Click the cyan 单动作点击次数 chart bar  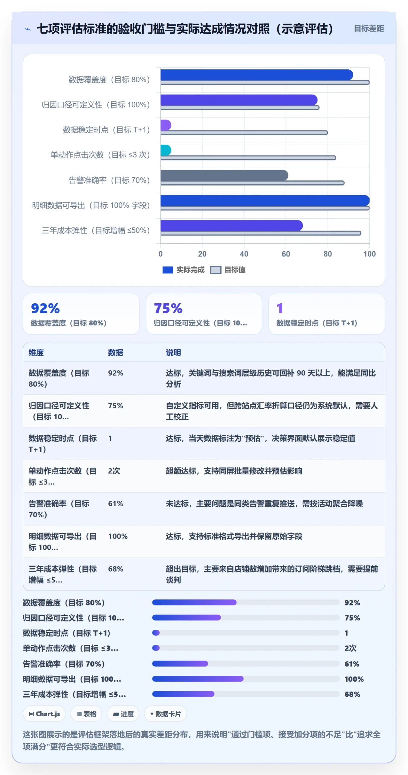[166, 150]
